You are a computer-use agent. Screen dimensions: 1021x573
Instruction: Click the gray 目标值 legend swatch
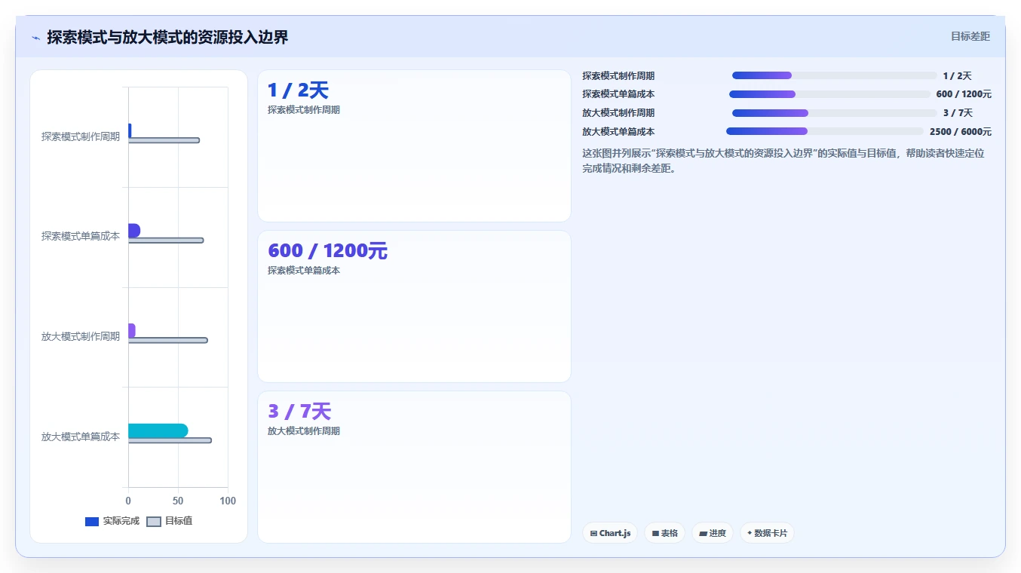click(153, 522)
